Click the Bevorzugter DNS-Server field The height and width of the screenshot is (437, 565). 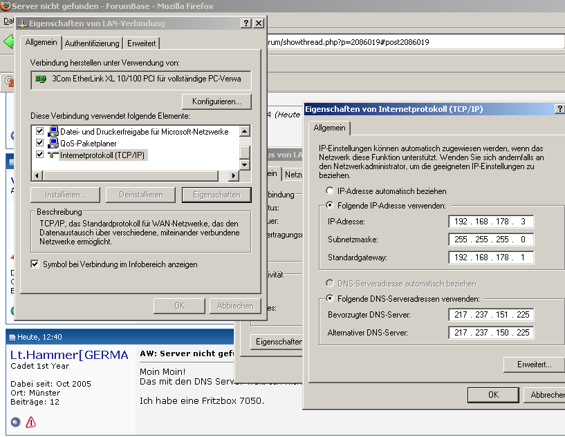pos(491,315)
